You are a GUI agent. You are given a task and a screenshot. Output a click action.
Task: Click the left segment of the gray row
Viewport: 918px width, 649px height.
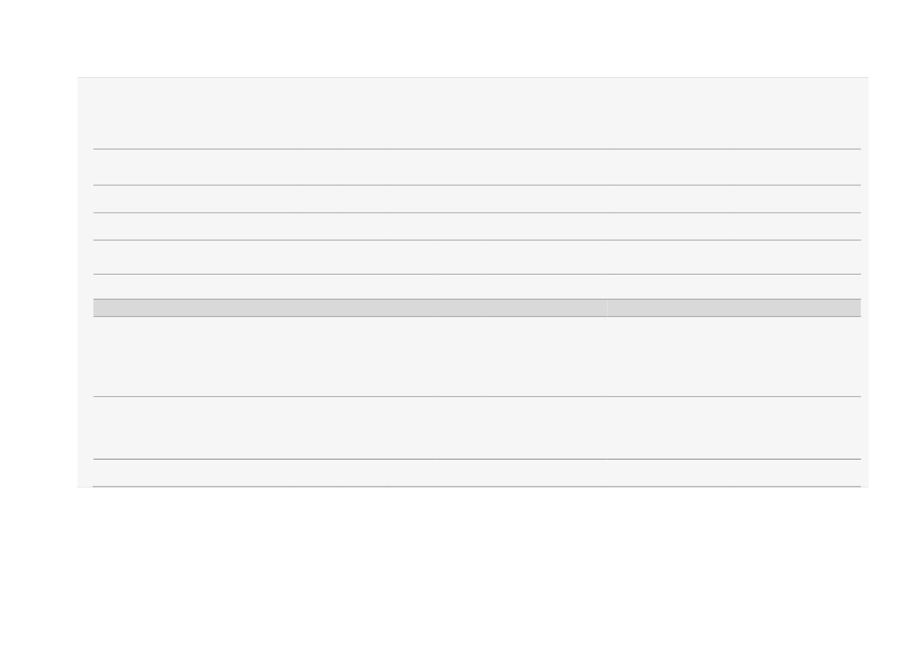click(350, 308)
